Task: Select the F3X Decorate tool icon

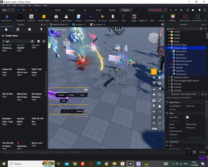Action: (x=160, y=106)
